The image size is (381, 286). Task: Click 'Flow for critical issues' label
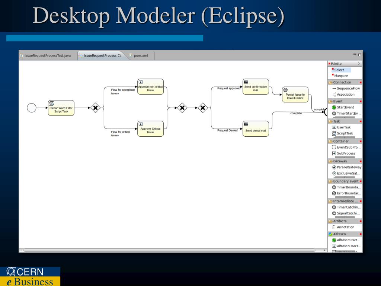click(x=121, y=134)
